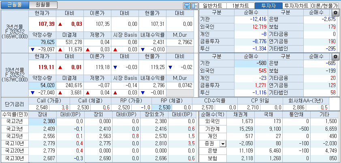Click open interest value 240,615

[74, 86]
